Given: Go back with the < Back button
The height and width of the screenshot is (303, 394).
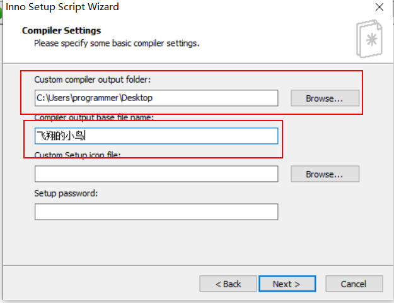Looking at the screenshot, I should click(x=228, y=284).
